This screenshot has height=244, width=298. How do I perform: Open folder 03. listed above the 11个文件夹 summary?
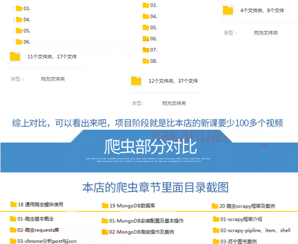tap(23, 9)
